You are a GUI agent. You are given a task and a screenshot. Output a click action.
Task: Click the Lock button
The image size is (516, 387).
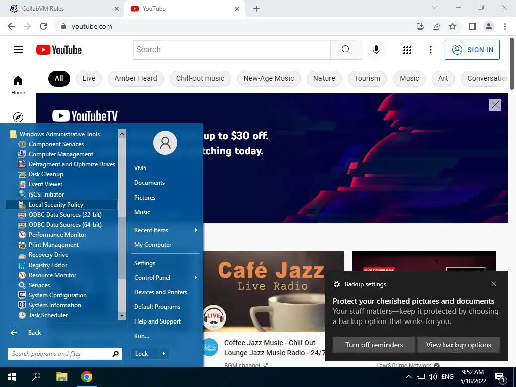click(x=145, y=354)
